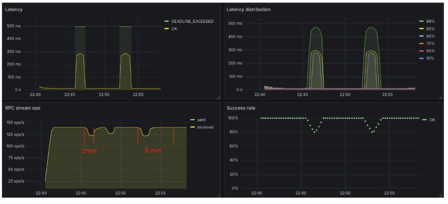The height and width of the screenshot is (204, 448).
Task: Toggle the 50% percentile legend entry
Action: pyautogui.click(x=430, y=51)
